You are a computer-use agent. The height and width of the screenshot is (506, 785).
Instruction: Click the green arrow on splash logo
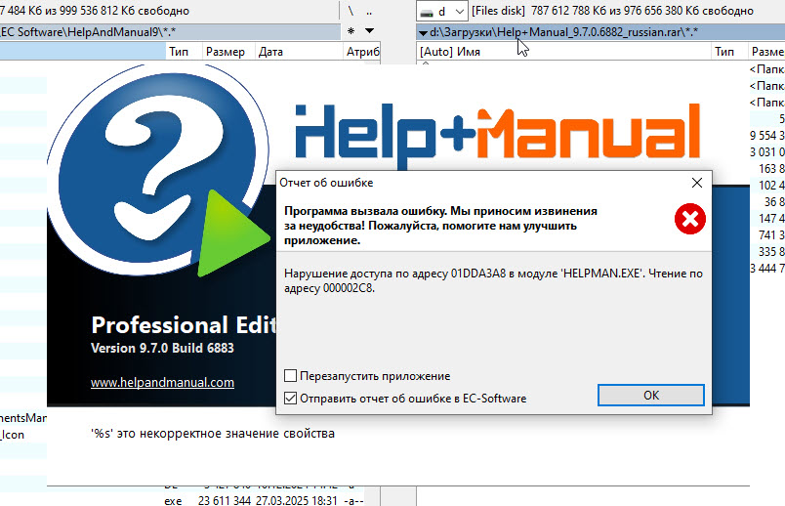click(231, 232)
